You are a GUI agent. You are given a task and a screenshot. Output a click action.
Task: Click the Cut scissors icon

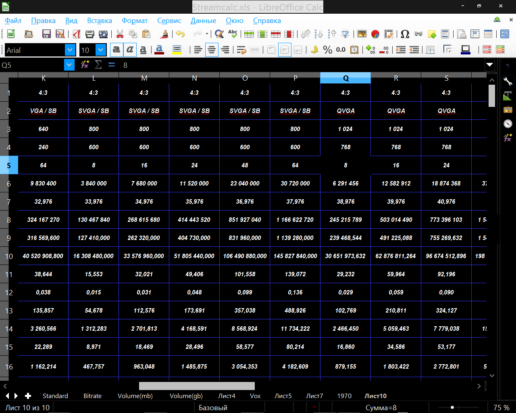tap(120, 34)
